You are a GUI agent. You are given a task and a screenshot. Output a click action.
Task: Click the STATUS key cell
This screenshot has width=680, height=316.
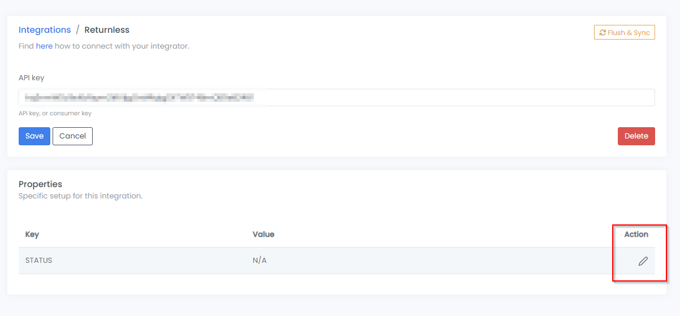tap(39, 261)
